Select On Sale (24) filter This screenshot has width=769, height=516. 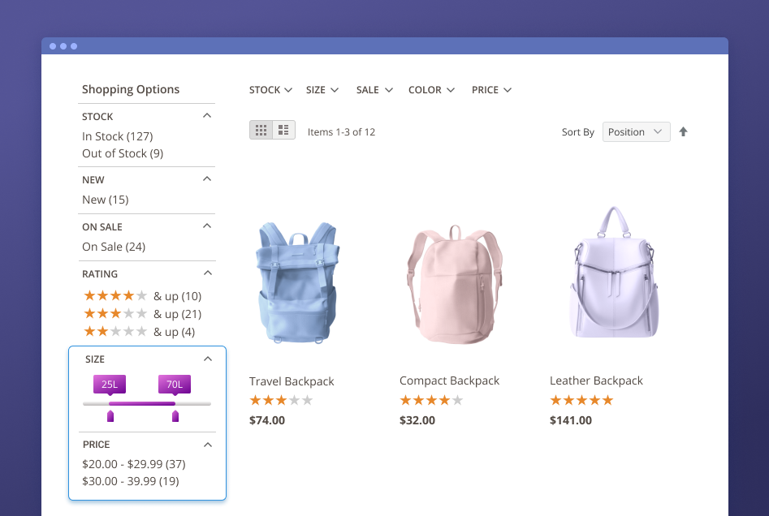114,247
